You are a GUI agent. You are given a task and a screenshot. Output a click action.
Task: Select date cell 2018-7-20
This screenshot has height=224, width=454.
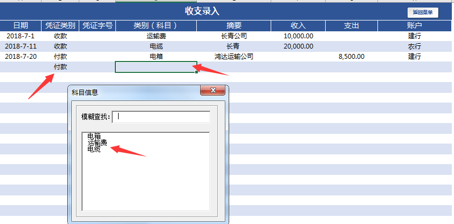pos(20,57)
